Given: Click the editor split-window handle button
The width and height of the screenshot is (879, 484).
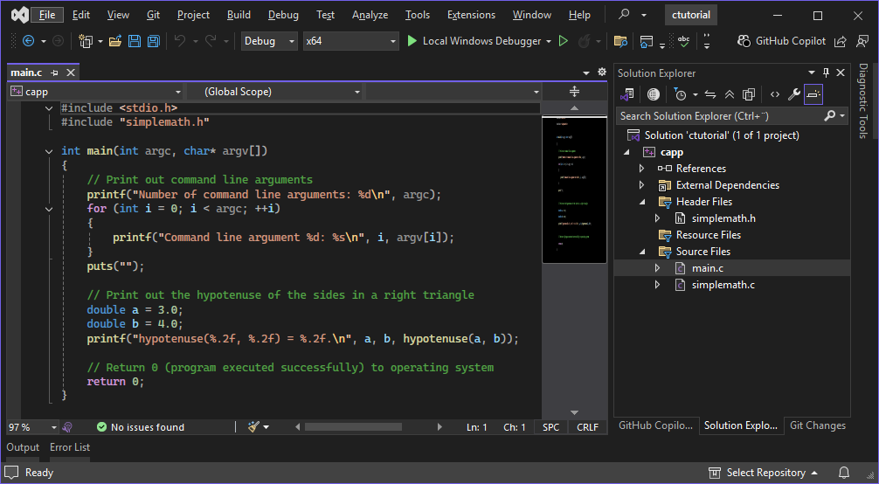Looking at the screenshot, I should pos(574,92).
